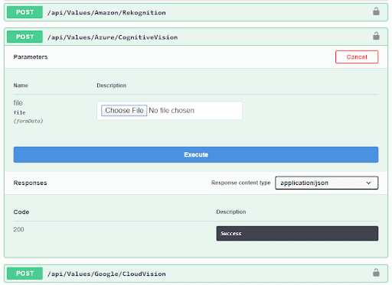Click the lock icon for Google CloudVision endpoint
The height and width of the screenshot is (285, 392).
(x=376, y=273)
